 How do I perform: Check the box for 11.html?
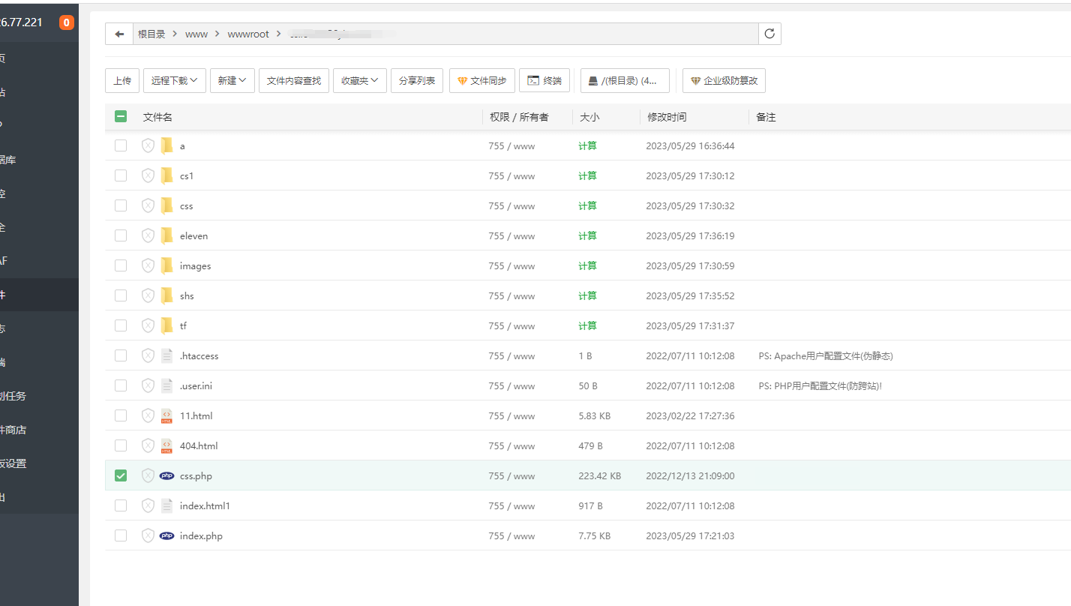coord(121,415)
